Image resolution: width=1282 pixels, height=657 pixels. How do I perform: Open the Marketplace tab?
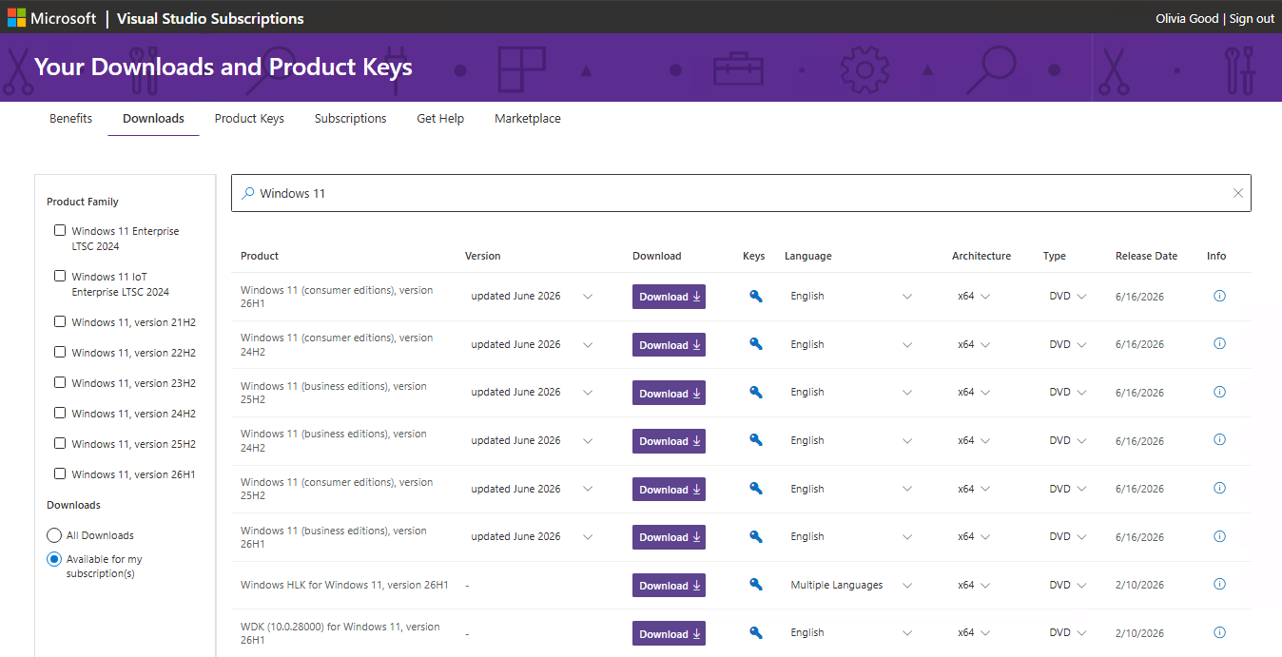pos(528,119)
